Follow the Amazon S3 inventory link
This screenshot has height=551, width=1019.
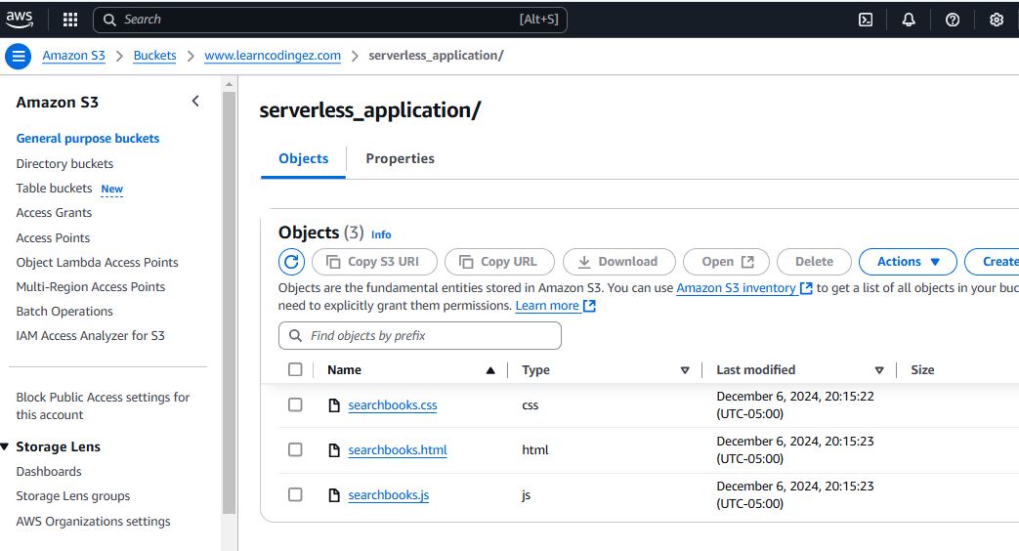pos(744,288)
